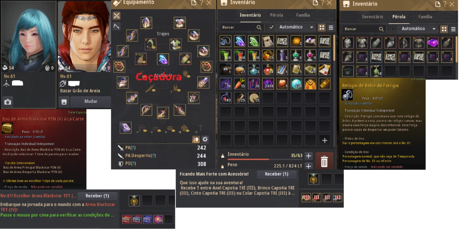Enable Automático checkbox in Pérola inventory
459x229 pixels.
point(393,29)
